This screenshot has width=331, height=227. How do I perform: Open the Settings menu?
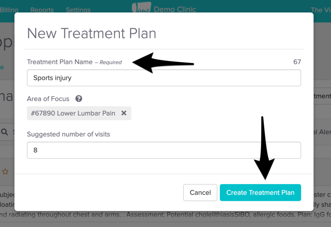click(78, 10)
